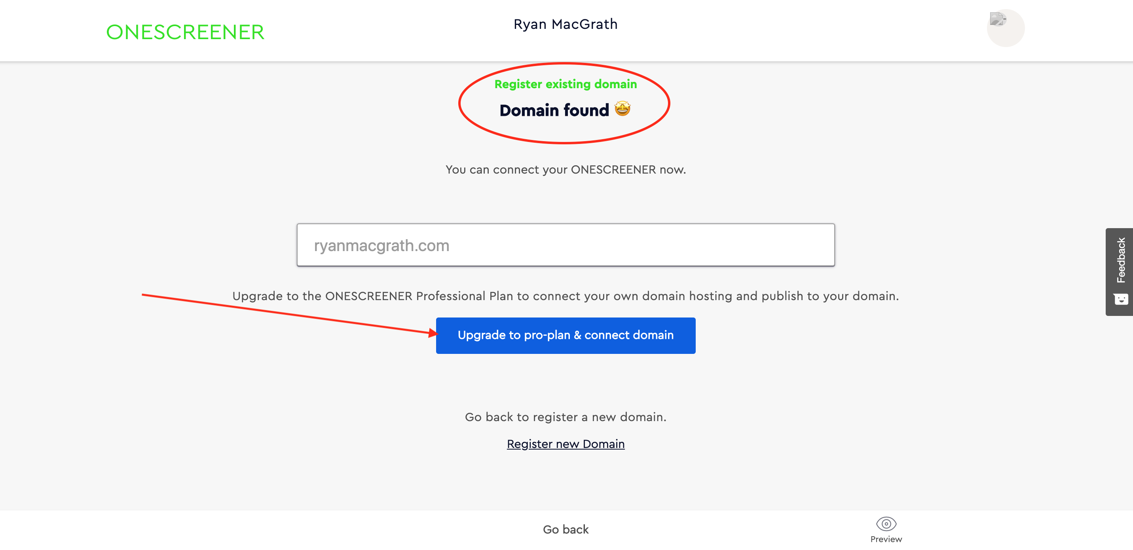Viewport: 1133px width, 550px height.
Task: Click 'You can connect your ONESCREENER now.' text
Action: [x=566, y=170]
